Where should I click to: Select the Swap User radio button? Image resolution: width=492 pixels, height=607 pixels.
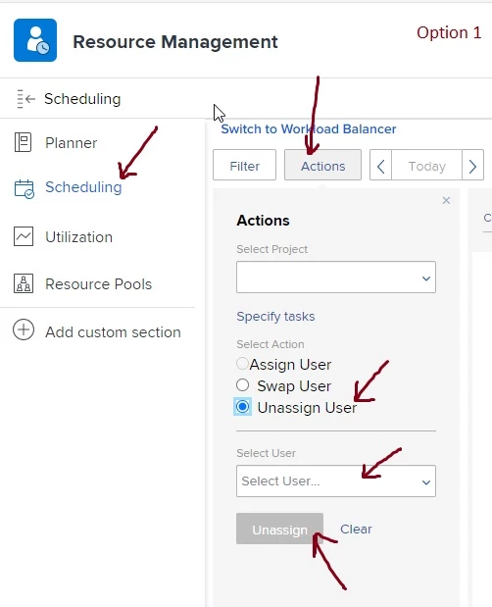pyautogui.click(x=242, y=385)
